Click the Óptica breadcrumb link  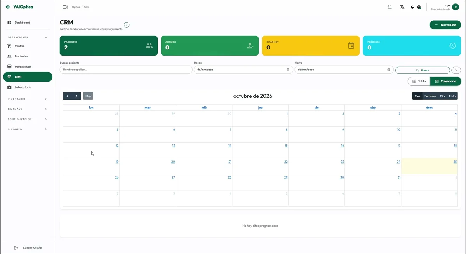tap(76, 7)
